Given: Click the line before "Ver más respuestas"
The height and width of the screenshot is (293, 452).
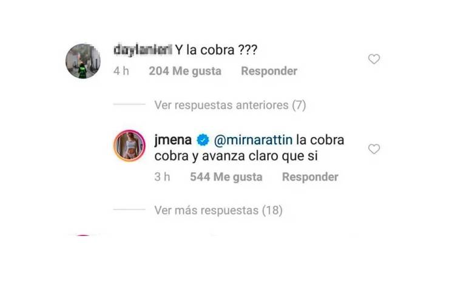Looking at the screenshot, I should (x=129, y=210).
